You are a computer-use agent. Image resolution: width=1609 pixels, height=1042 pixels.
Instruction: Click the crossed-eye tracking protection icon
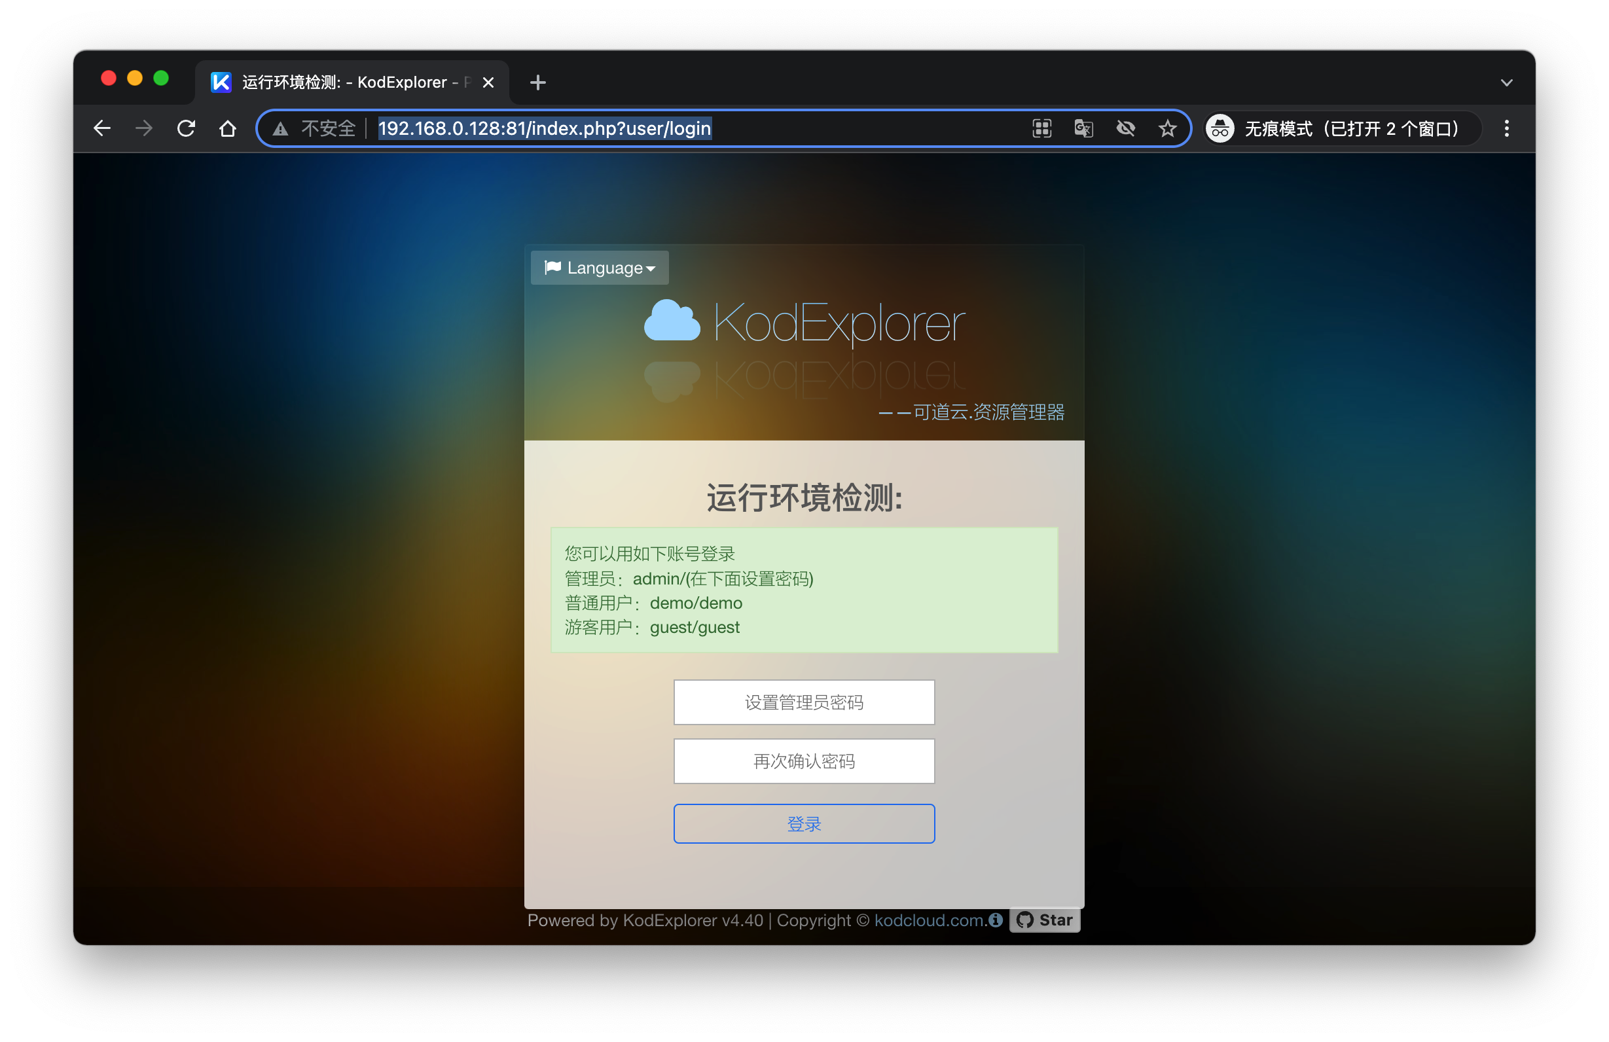1126,128
